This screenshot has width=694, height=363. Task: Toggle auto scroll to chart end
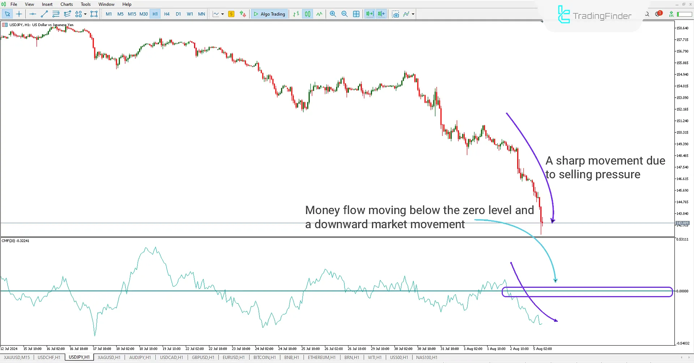click(369, 14)
